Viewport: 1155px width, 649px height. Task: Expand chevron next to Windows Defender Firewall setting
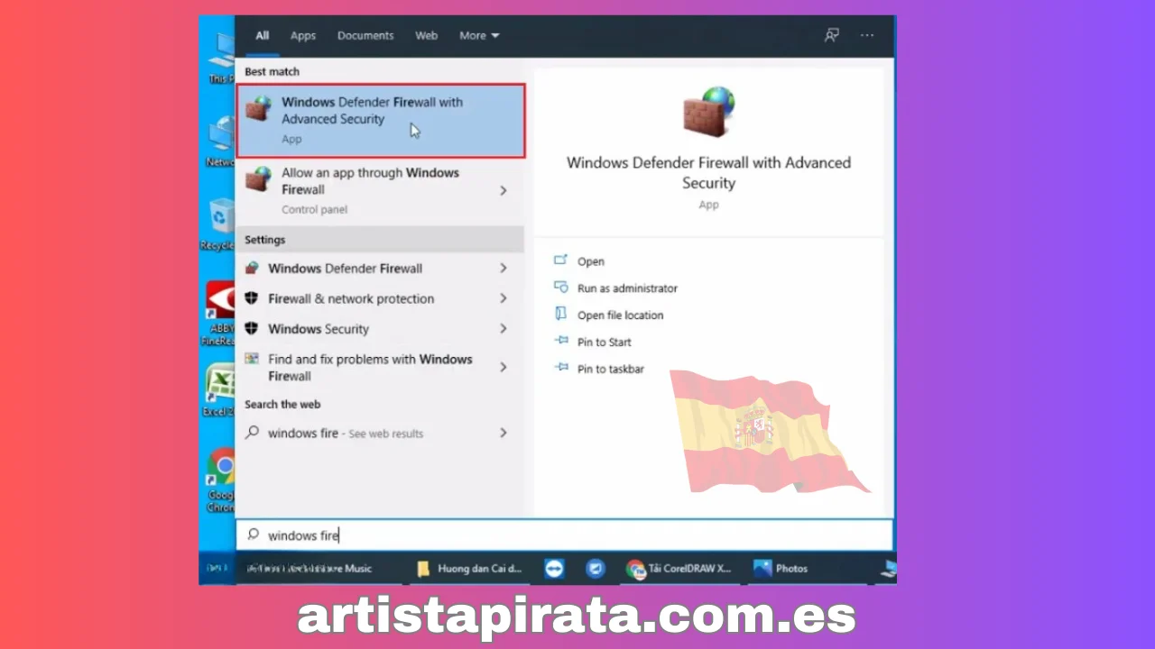point(504,269)
